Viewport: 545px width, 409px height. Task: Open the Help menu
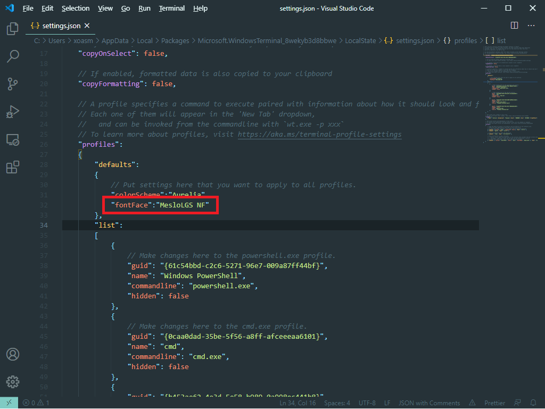pyautogui.click(x=200, y=9)
